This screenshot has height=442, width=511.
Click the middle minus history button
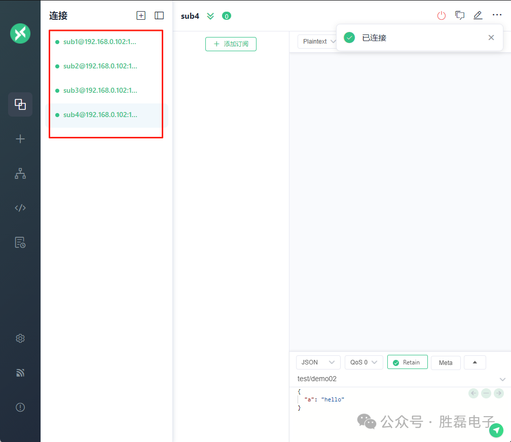486,393
